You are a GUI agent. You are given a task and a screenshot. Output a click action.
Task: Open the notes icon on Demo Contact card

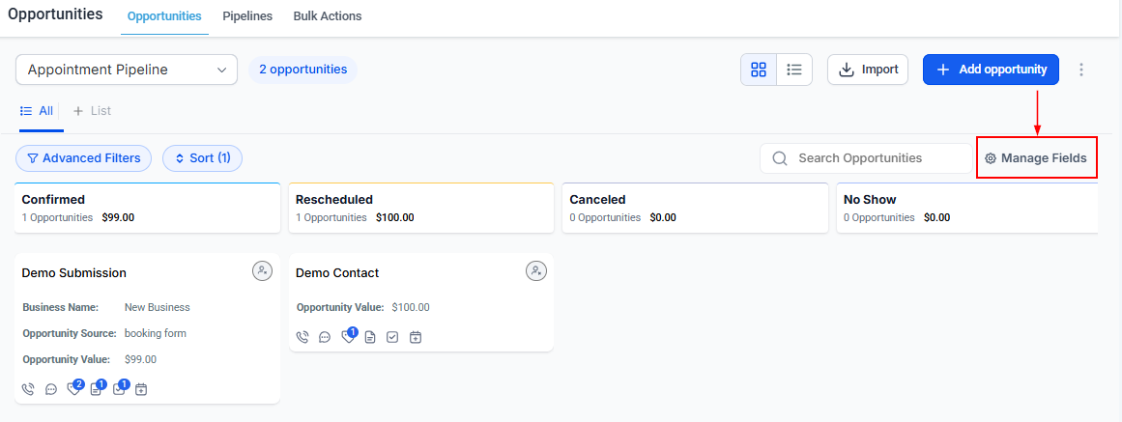[x=370, y=337]
